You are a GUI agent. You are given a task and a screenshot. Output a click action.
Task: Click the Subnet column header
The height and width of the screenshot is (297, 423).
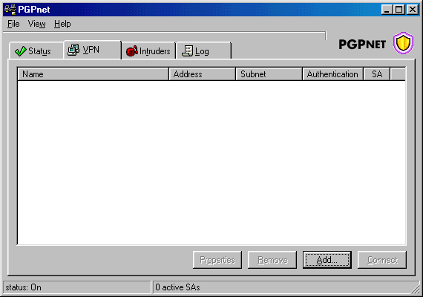pos(269,74)
